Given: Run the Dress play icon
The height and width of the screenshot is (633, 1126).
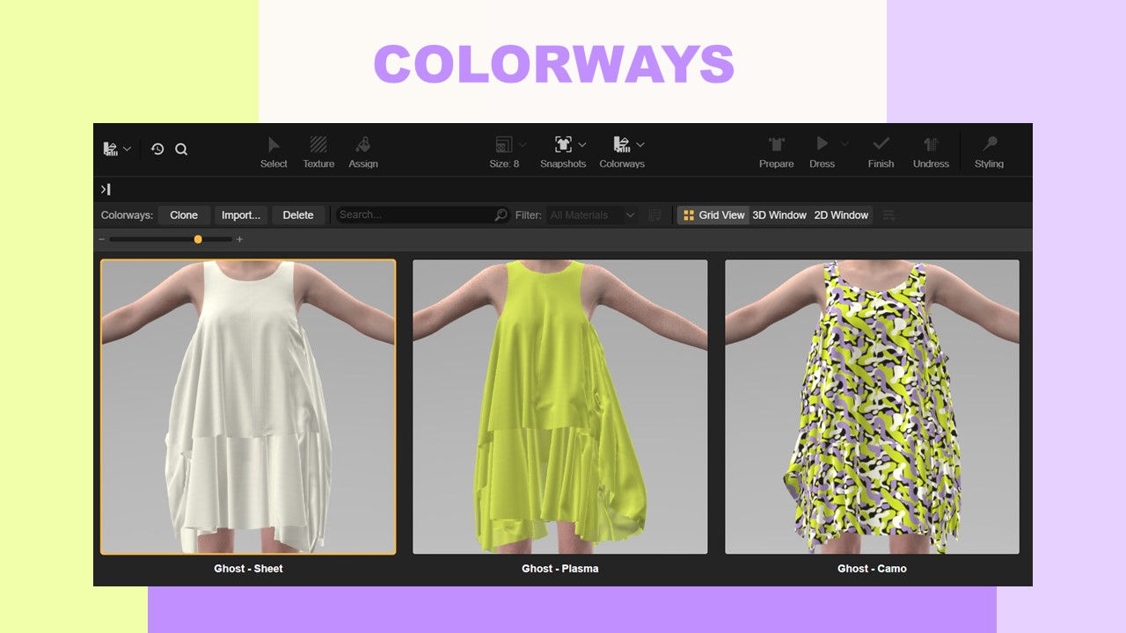Looking at the screenshot, I should coord(822,144).
